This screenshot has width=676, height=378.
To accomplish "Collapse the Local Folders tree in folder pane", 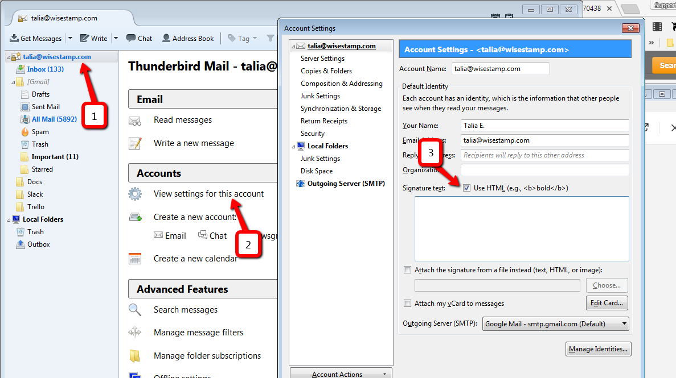I will (x=9, y=220).
